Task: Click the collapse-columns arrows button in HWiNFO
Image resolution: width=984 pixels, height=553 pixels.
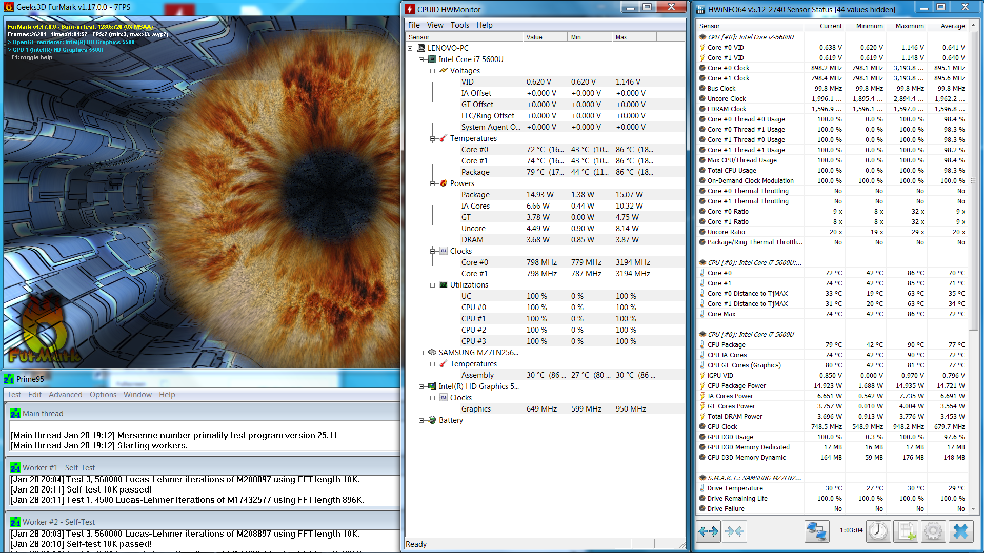Action: 734,531
